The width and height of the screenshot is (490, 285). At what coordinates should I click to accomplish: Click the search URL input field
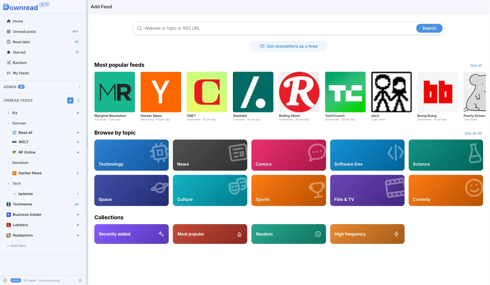(x=278, y=28)
